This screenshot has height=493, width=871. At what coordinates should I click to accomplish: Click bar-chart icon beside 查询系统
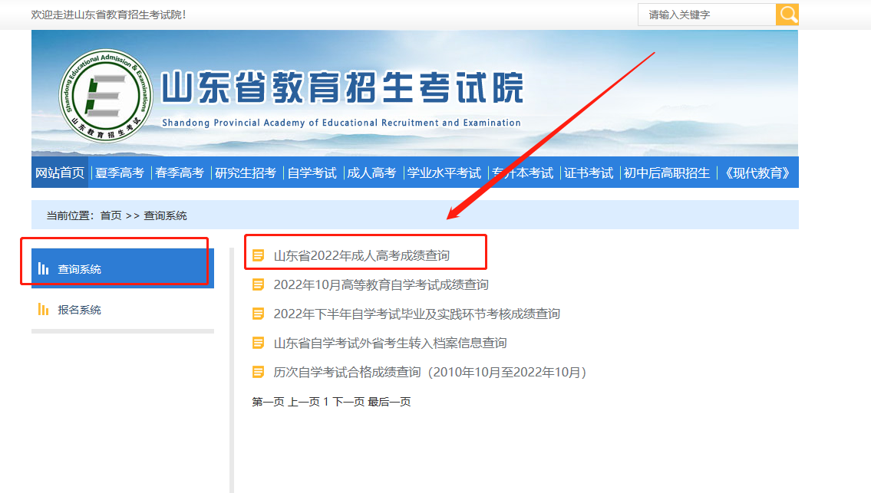point(43,268)
